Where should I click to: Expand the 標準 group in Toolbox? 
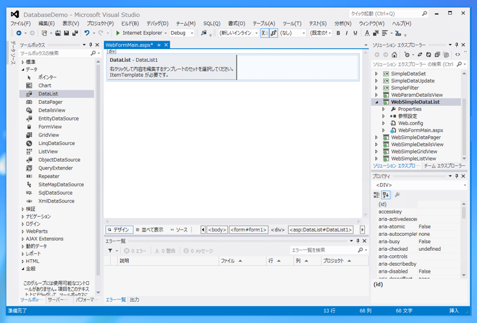(23, 62)
